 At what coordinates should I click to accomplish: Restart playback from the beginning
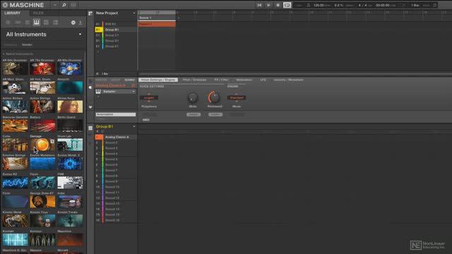click(x=259, y=5)
